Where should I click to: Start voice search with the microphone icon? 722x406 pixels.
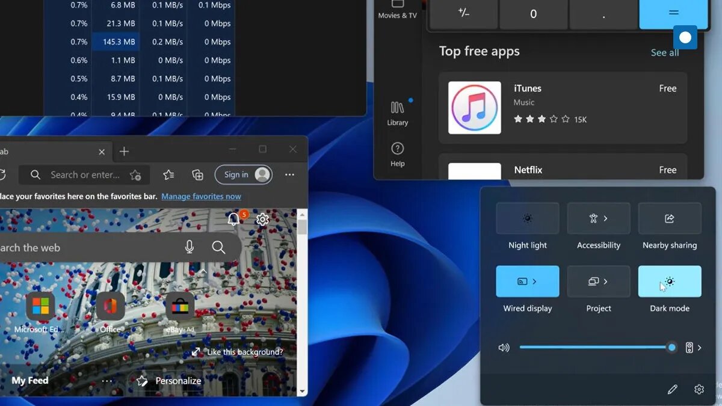click(x=190, y=247)
